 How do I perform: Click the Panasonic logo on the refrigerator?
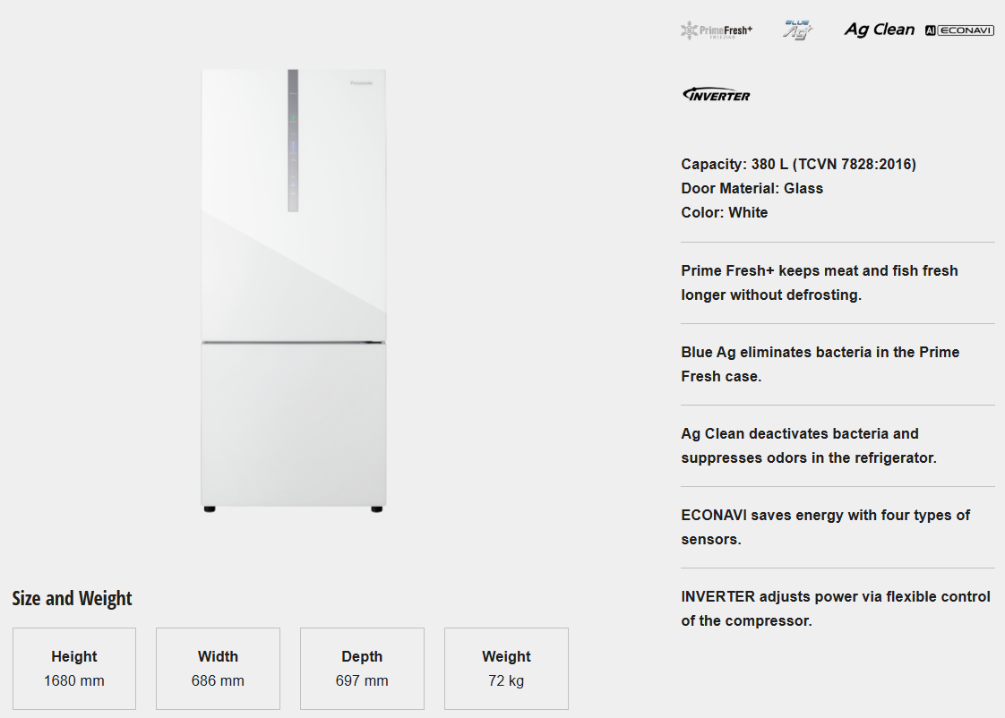[362, 83]
